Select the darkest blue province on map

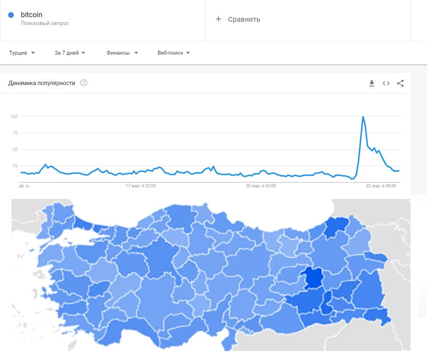click(314, 277)
